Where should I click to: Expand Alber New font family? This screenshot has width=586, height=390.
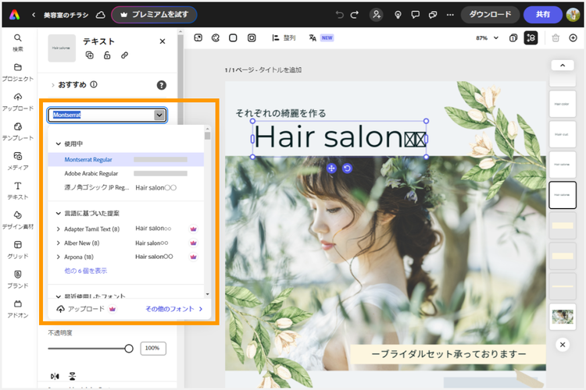coord(59,243)
